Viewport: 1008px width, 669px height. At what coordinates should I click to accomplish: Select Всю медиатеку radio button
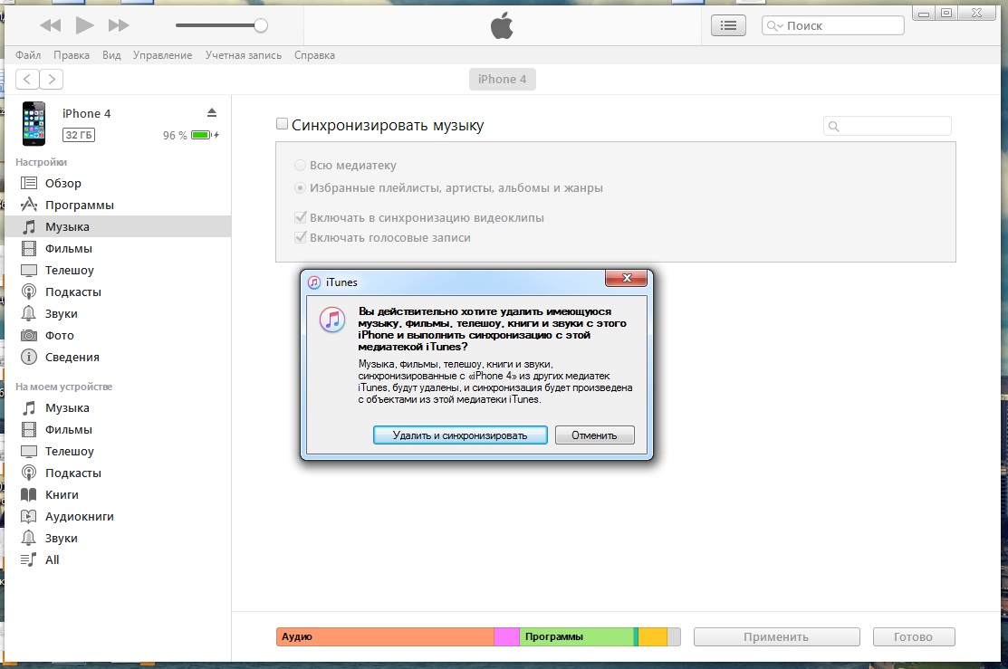coord(300,165)
